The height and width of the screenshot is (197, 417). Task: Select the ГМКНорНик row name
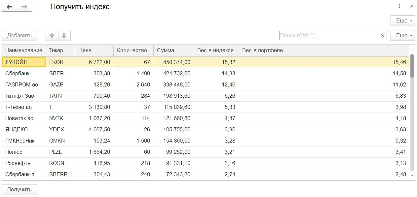(x=24, y=141)
